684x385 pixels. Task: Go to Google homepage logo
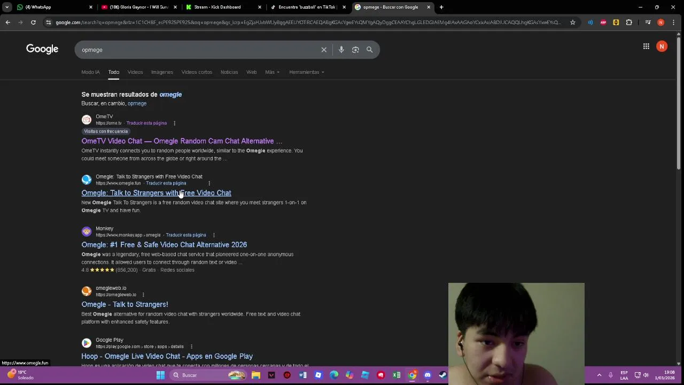[42, 49]
